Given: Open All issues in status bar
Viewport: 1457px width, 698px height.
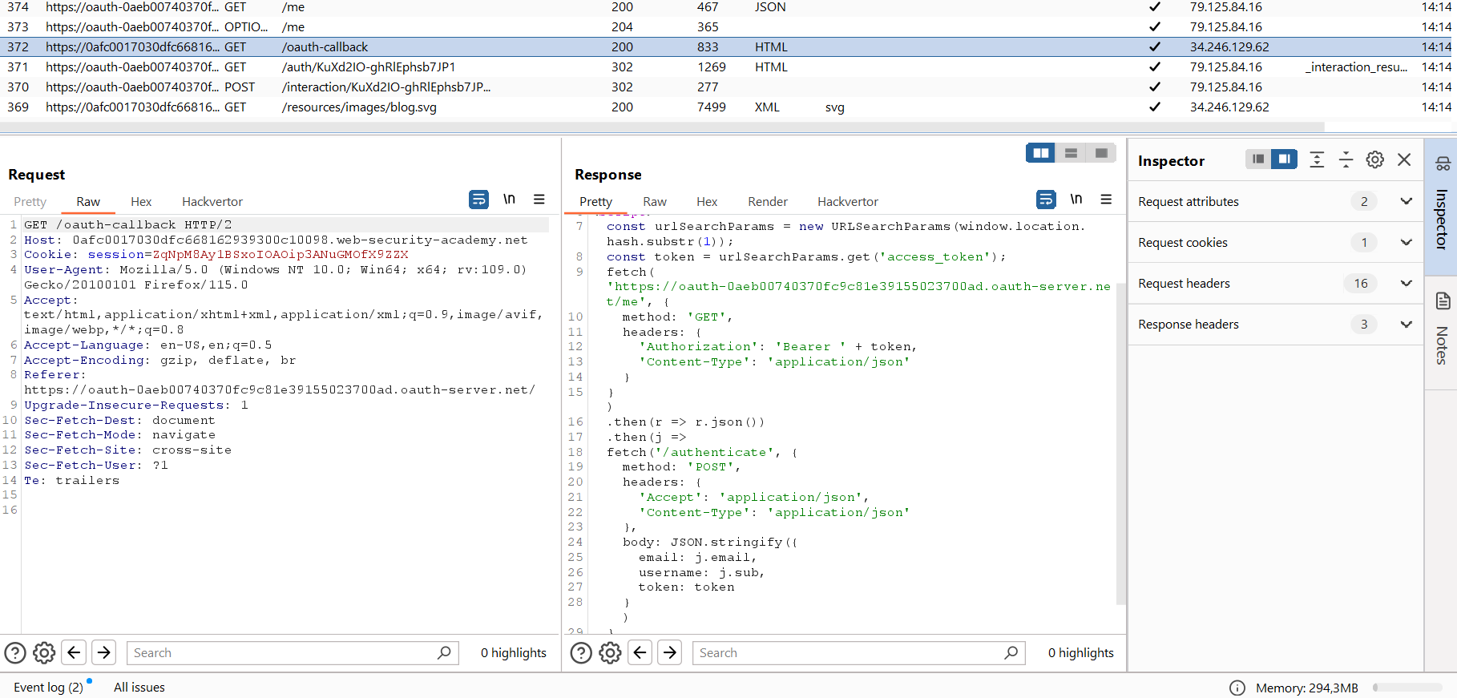Looking at the screenshot, I should (139, 687).
